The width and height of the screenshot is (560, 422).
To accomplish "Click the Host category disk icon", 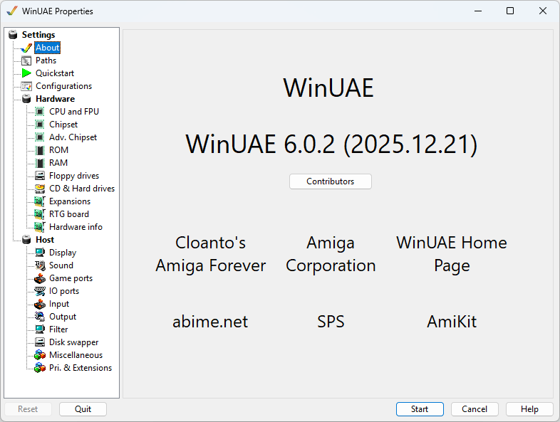I will pyautogui.click(x=26, y=240).
